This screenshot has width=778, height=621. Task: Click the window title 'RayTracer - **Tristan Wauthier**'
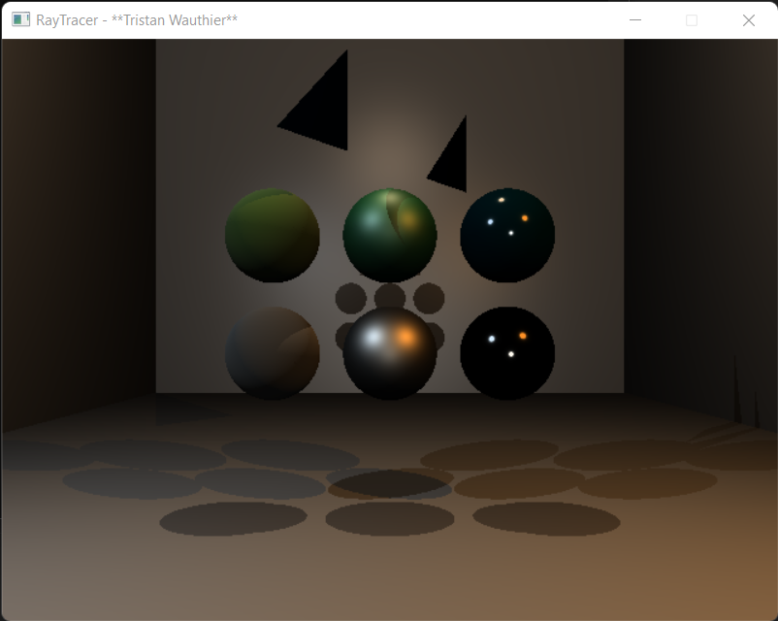(137, 19)
